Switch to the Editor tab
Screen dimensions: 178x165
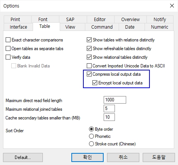[100, 20]
